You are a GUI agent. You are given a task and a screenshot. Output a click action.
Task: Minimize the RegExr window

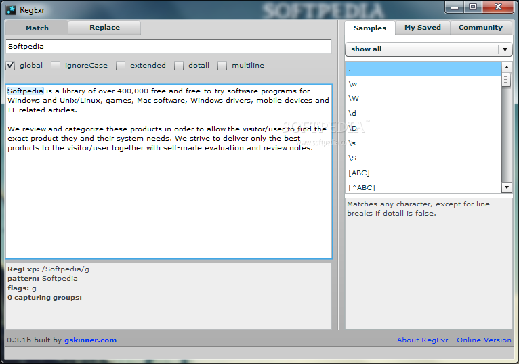click(x=455, y=7)
